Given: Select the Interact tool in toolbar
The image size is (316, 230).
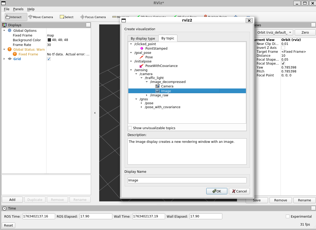Looking at the screenshot, I should coord(16,17).
